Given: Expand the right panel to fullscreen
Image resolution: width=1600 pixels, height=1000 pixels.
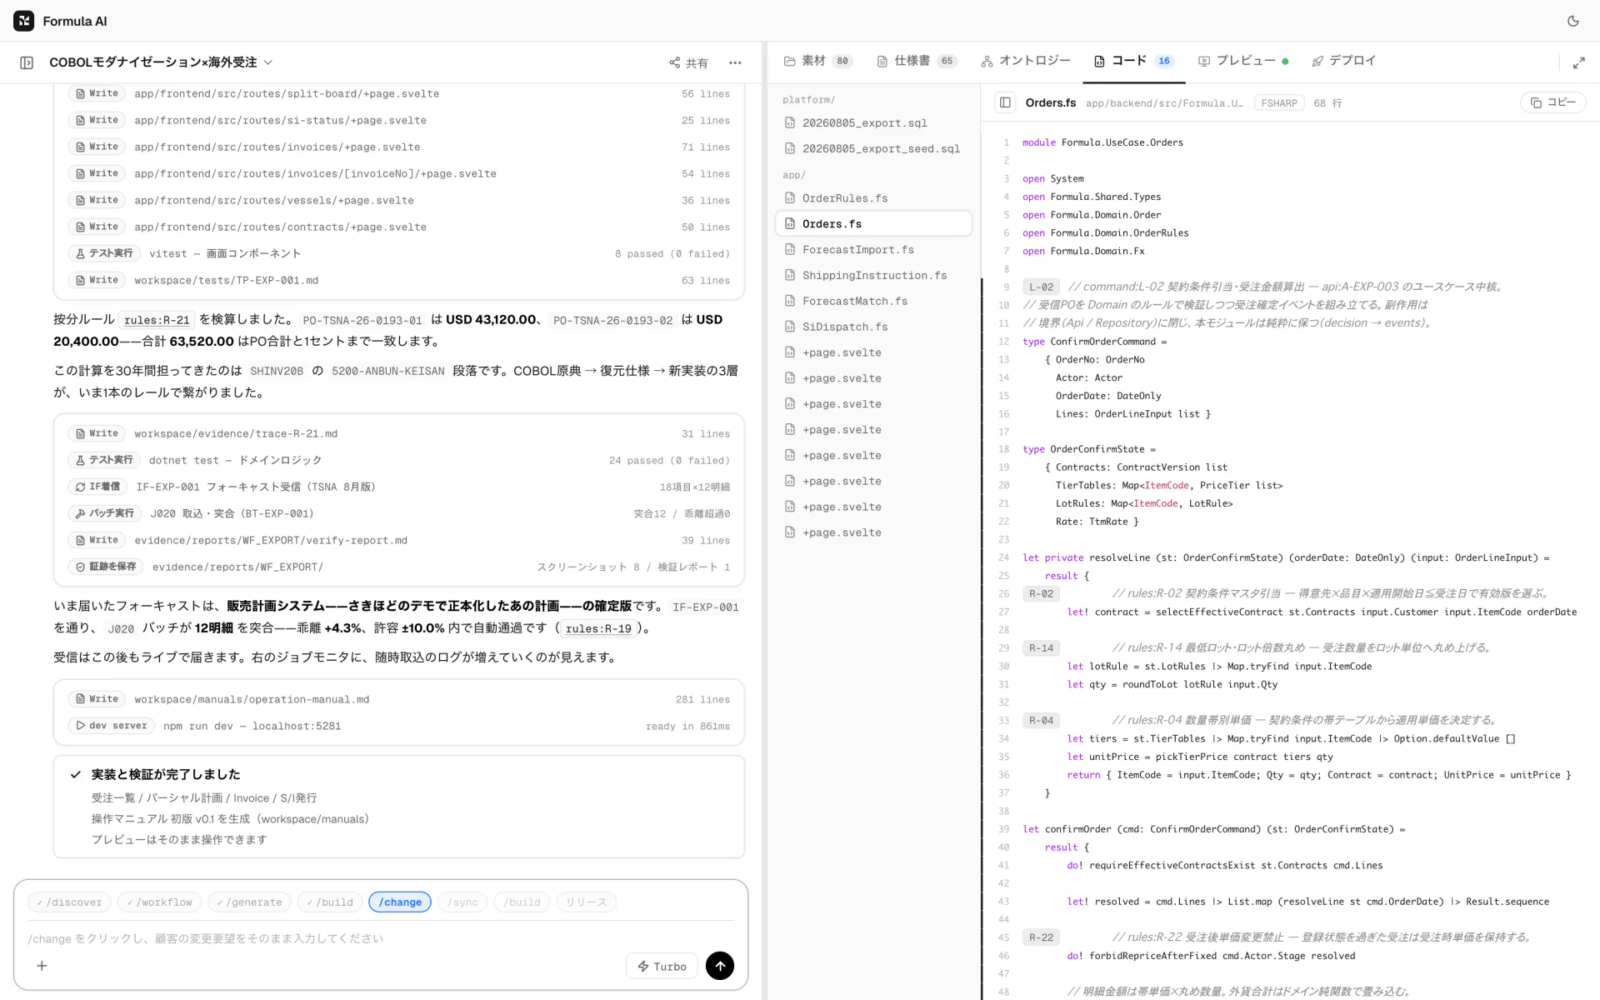Looking at the screenshot, I should [x=1578, y=62].
